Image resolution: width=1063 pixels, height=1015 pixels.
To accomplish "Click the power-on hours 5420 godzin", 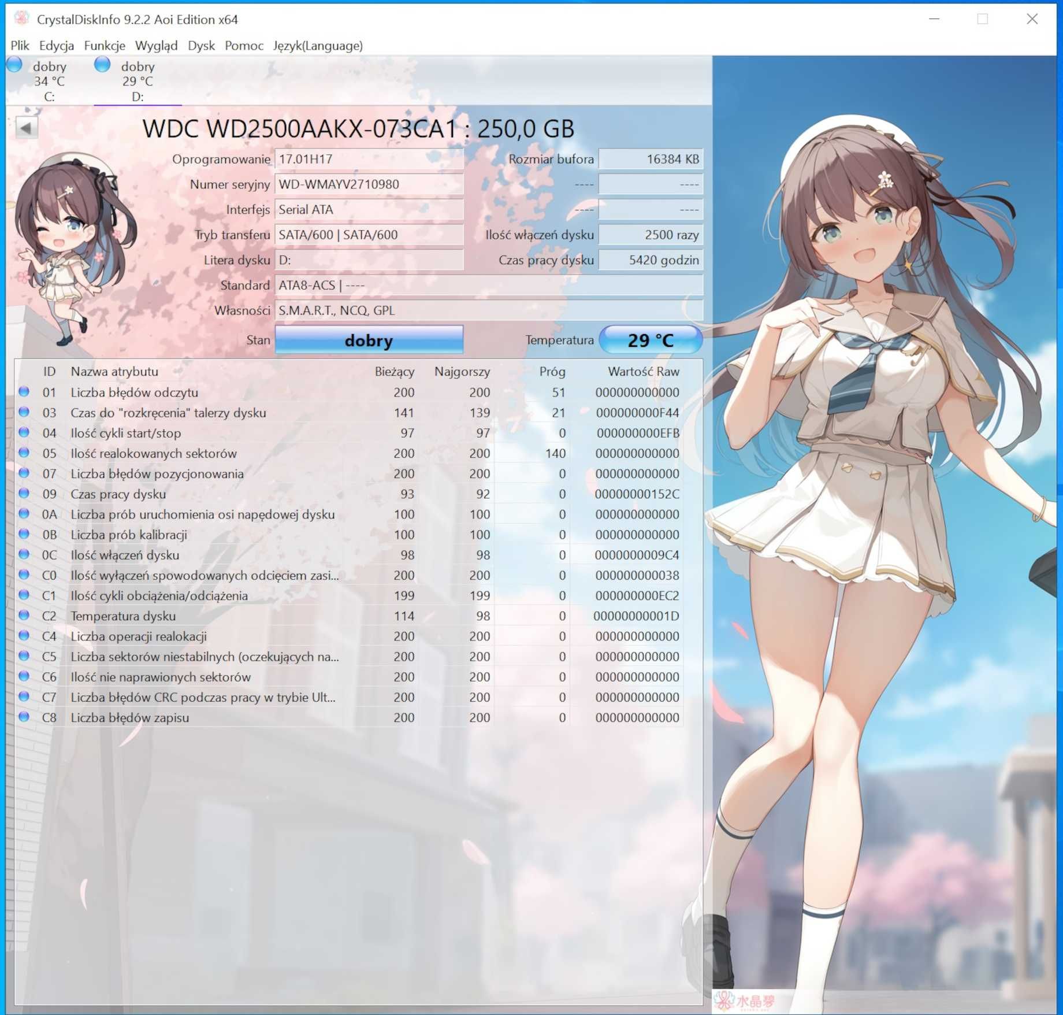I will 651,260.
